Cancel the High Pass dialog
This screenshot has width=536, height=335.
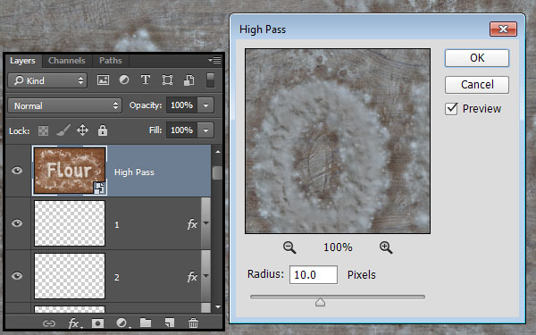[477, 84]
